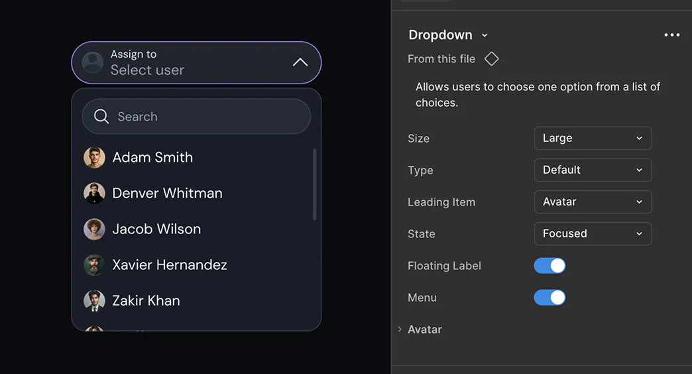692x374 pixels.
Task: Click Adam Smith's avatar
Action: 94,158
